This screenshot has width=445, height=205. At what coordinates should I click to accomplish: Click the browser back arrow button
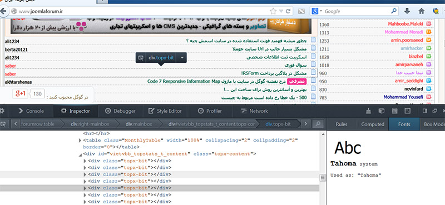pyautogui.click(x=3, y=11)
